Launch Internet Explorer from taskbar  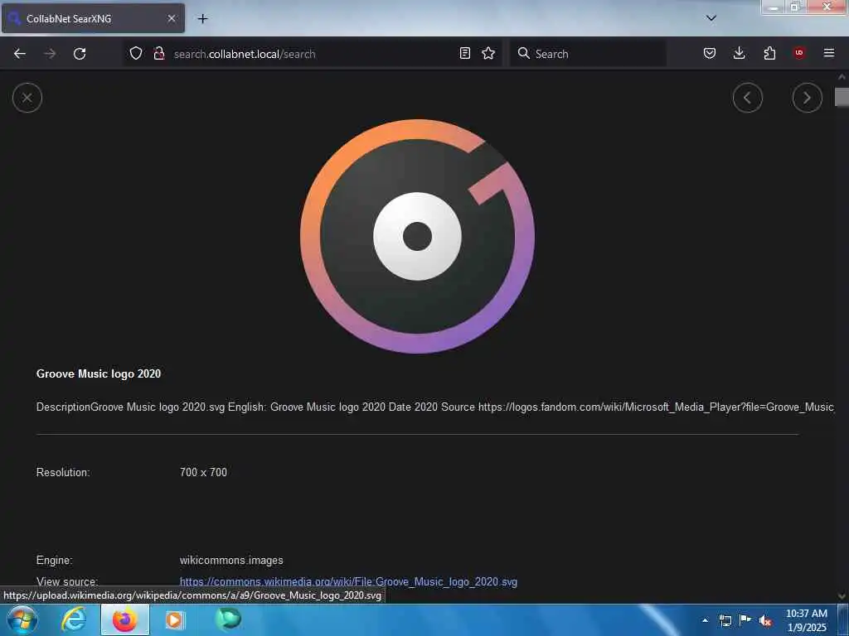point(73,619)
